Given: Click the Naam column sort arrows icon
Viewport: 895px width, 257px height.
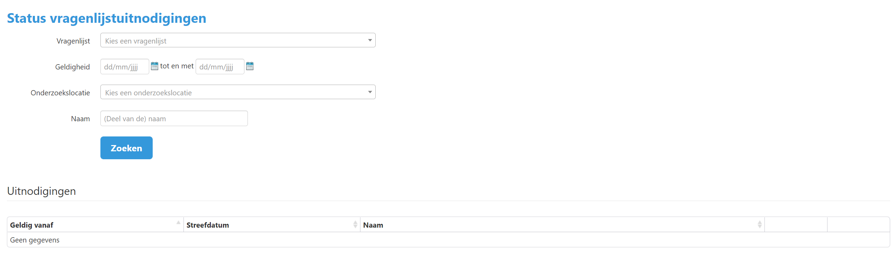Looking at the screenshot, I should click(x=760, y=225).
